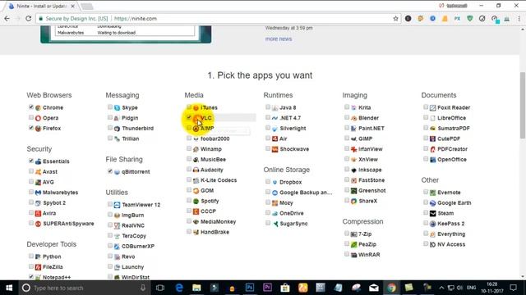
Task: Click the FileZilla icon
Action: 38,267
